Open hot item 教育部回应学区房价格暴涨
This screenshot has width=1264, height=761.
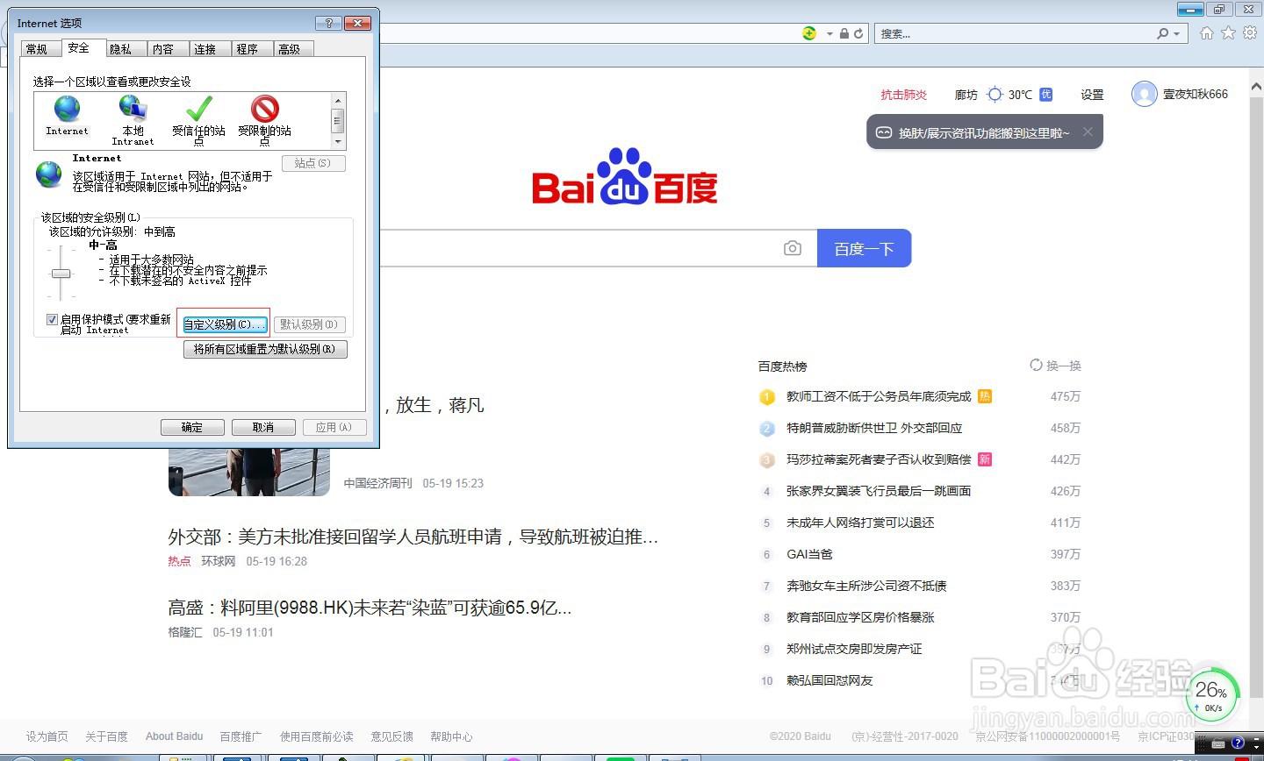860,617
